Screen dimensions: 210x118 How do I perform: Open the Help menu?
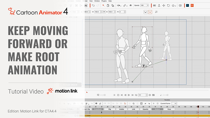tap(110, 1)
